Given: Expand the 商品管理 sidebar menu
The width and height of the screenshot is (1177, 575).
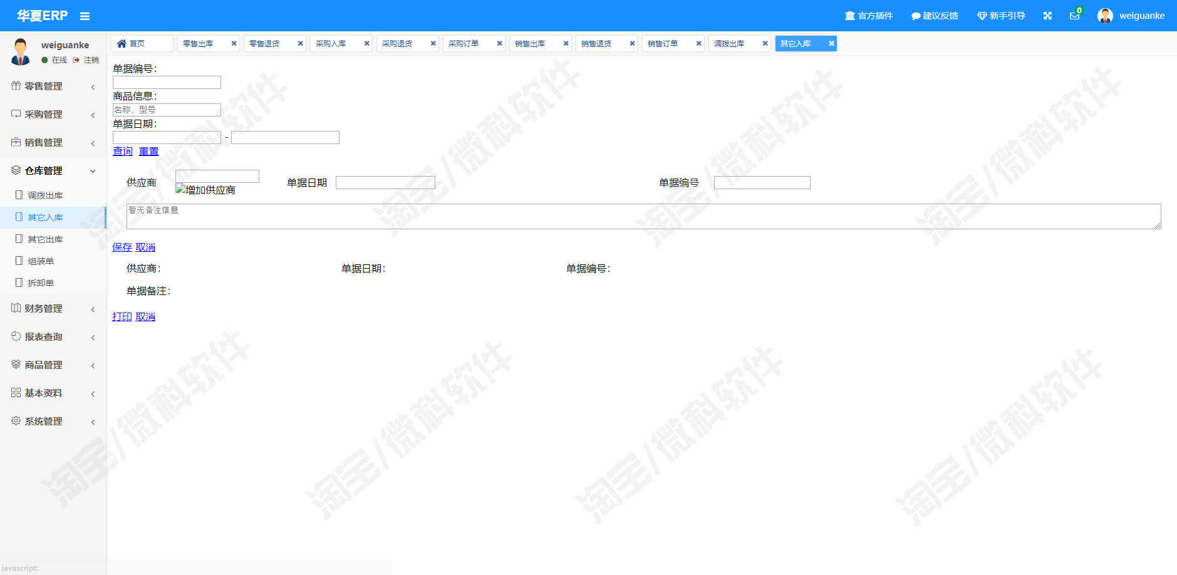Looking at the screenshot, I should point(53,365).
